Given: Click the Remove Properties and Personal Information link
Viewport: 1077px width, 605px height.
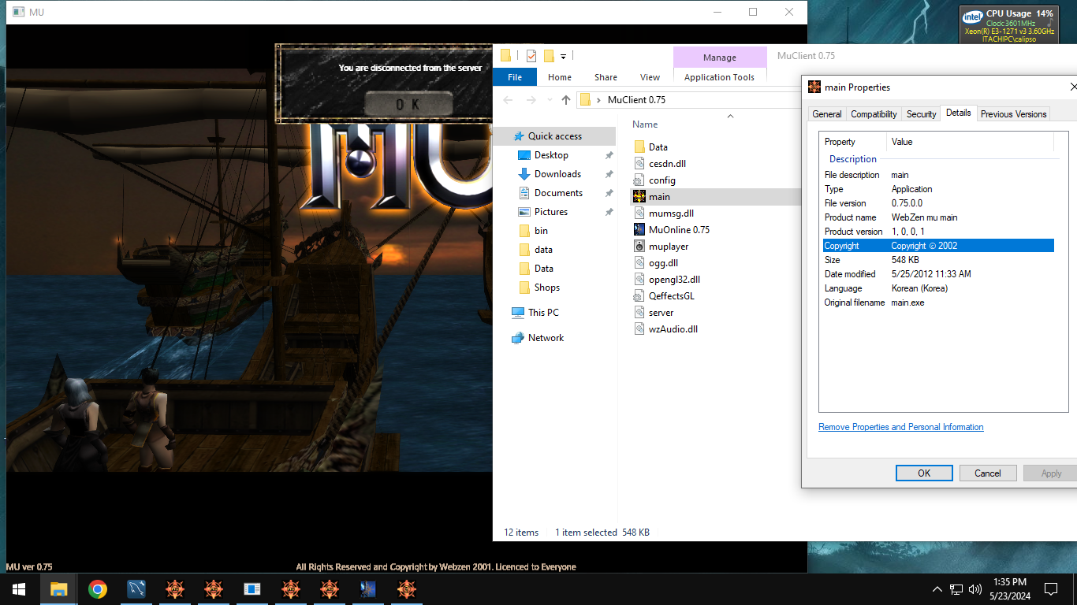Looking at the screenshot, I should pos(901,427).
